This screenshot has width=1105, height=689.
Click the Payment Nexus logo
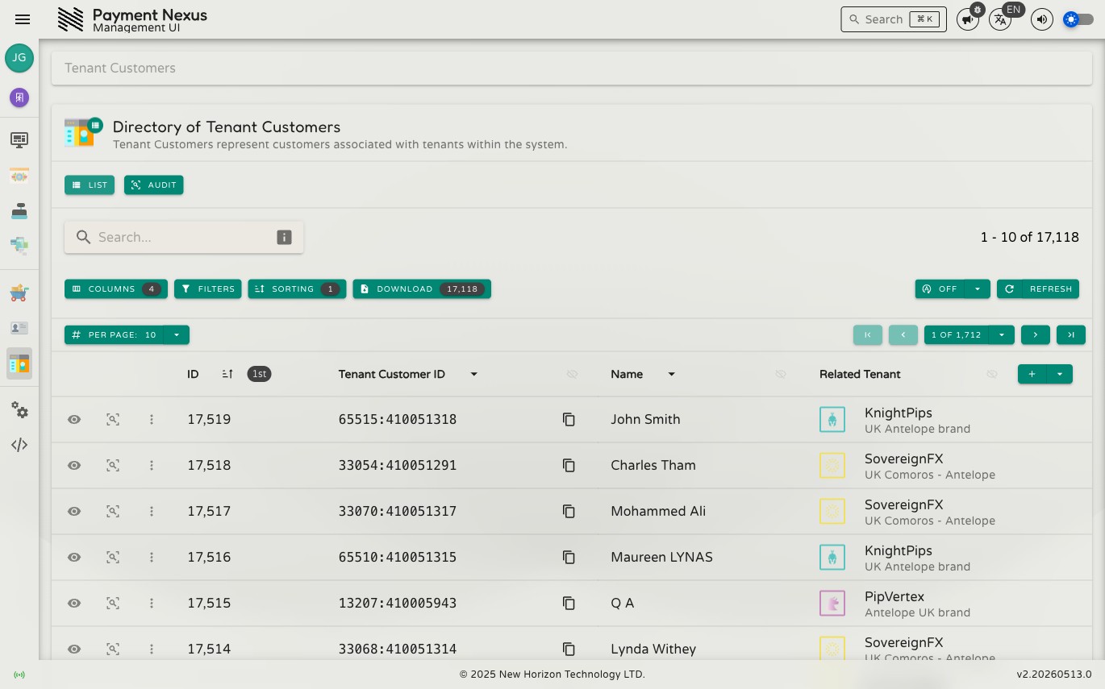click(70, 19)
